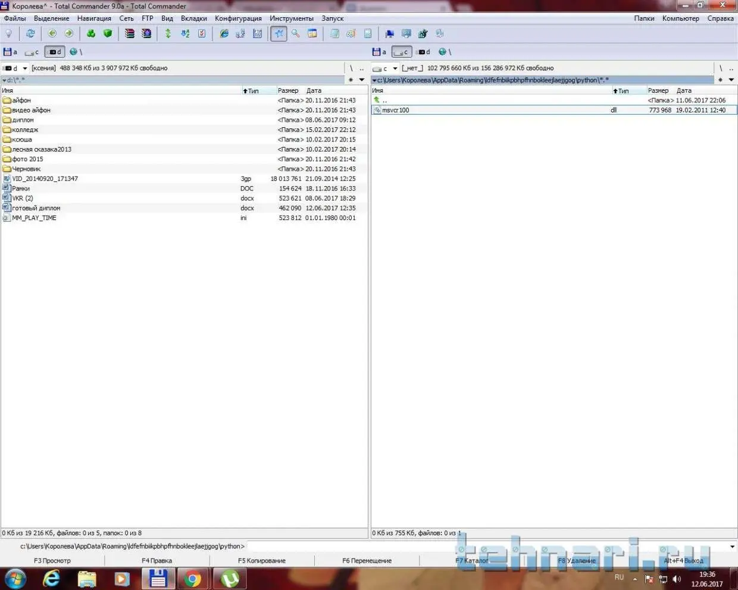
Task: Switch right panel to drive d
Action: (423, 52)
